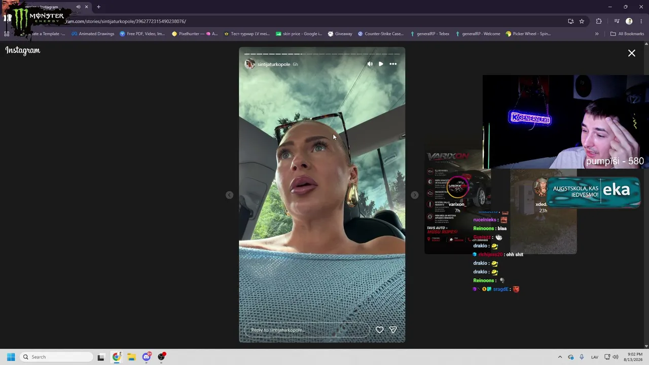This screenshot has height=365, width=649.
Task: Click the taskbar Search box
Action: [56, 357]
